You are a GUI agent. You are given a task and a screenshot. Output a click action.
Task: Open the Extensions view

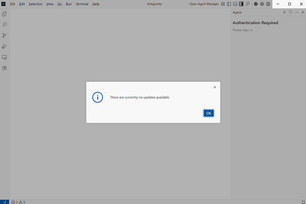tap(4, 68)
